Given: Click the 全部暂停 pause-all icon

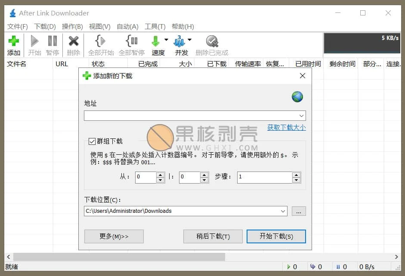Looking at the screenshot, I should (x=132, y=41).
